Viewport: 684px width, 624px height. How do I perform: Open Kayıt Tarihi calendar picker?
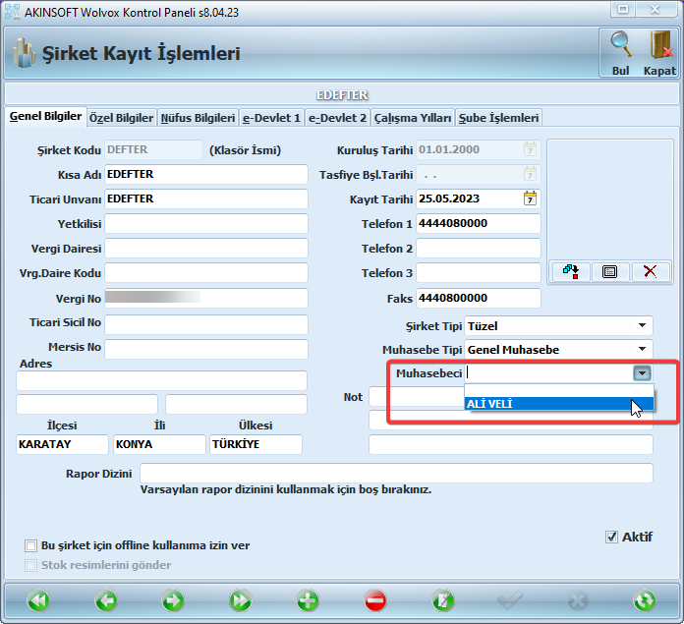click(530, 199)
